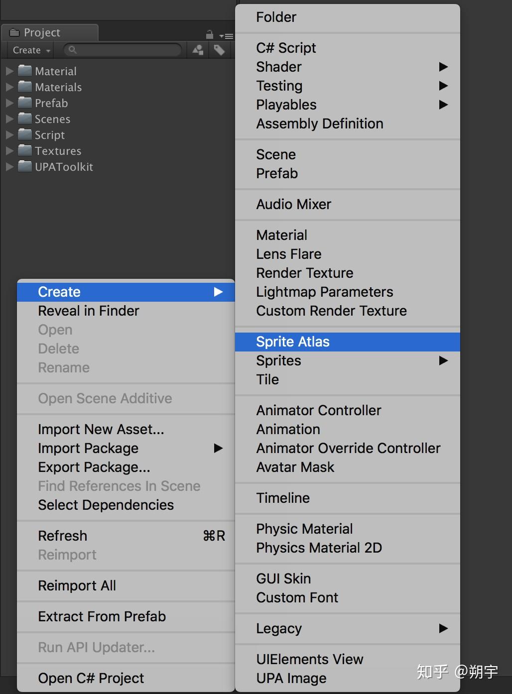Click the Project search field
512x694 pixels.
(x=123, y=50)
